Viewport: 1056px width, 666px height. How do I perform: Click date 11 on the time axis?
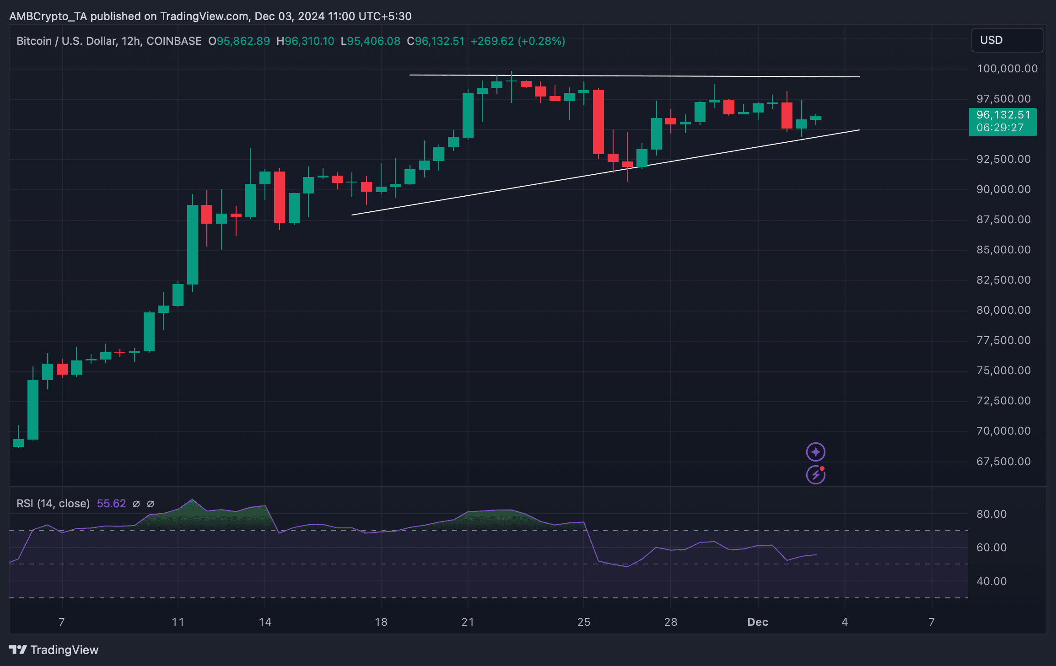[178, 622]
